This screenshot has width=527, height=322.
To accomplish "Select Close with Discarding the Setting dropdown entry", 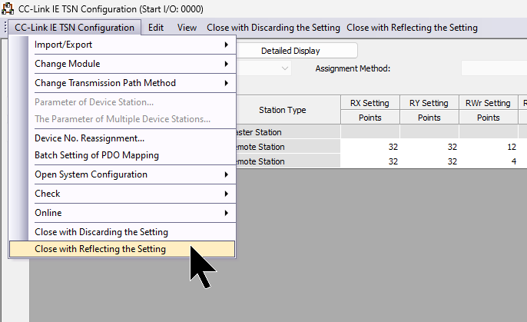I will coord(101,232).
